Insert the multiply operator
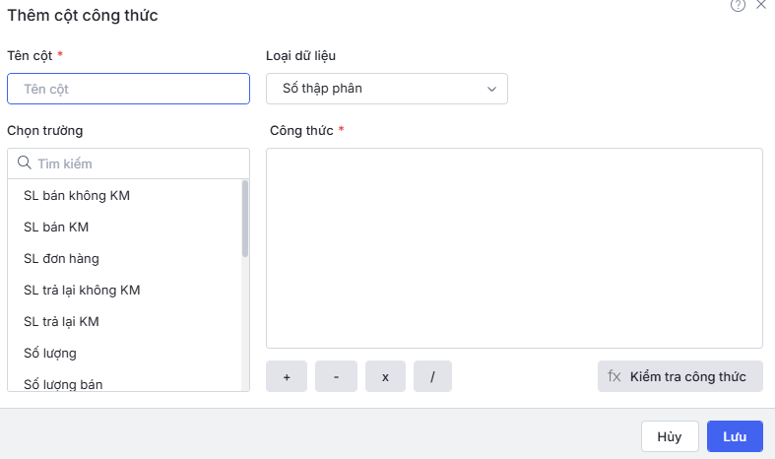The height and width of the screenshot is (459, 775). pyautogui.click(x=385, y=376)
